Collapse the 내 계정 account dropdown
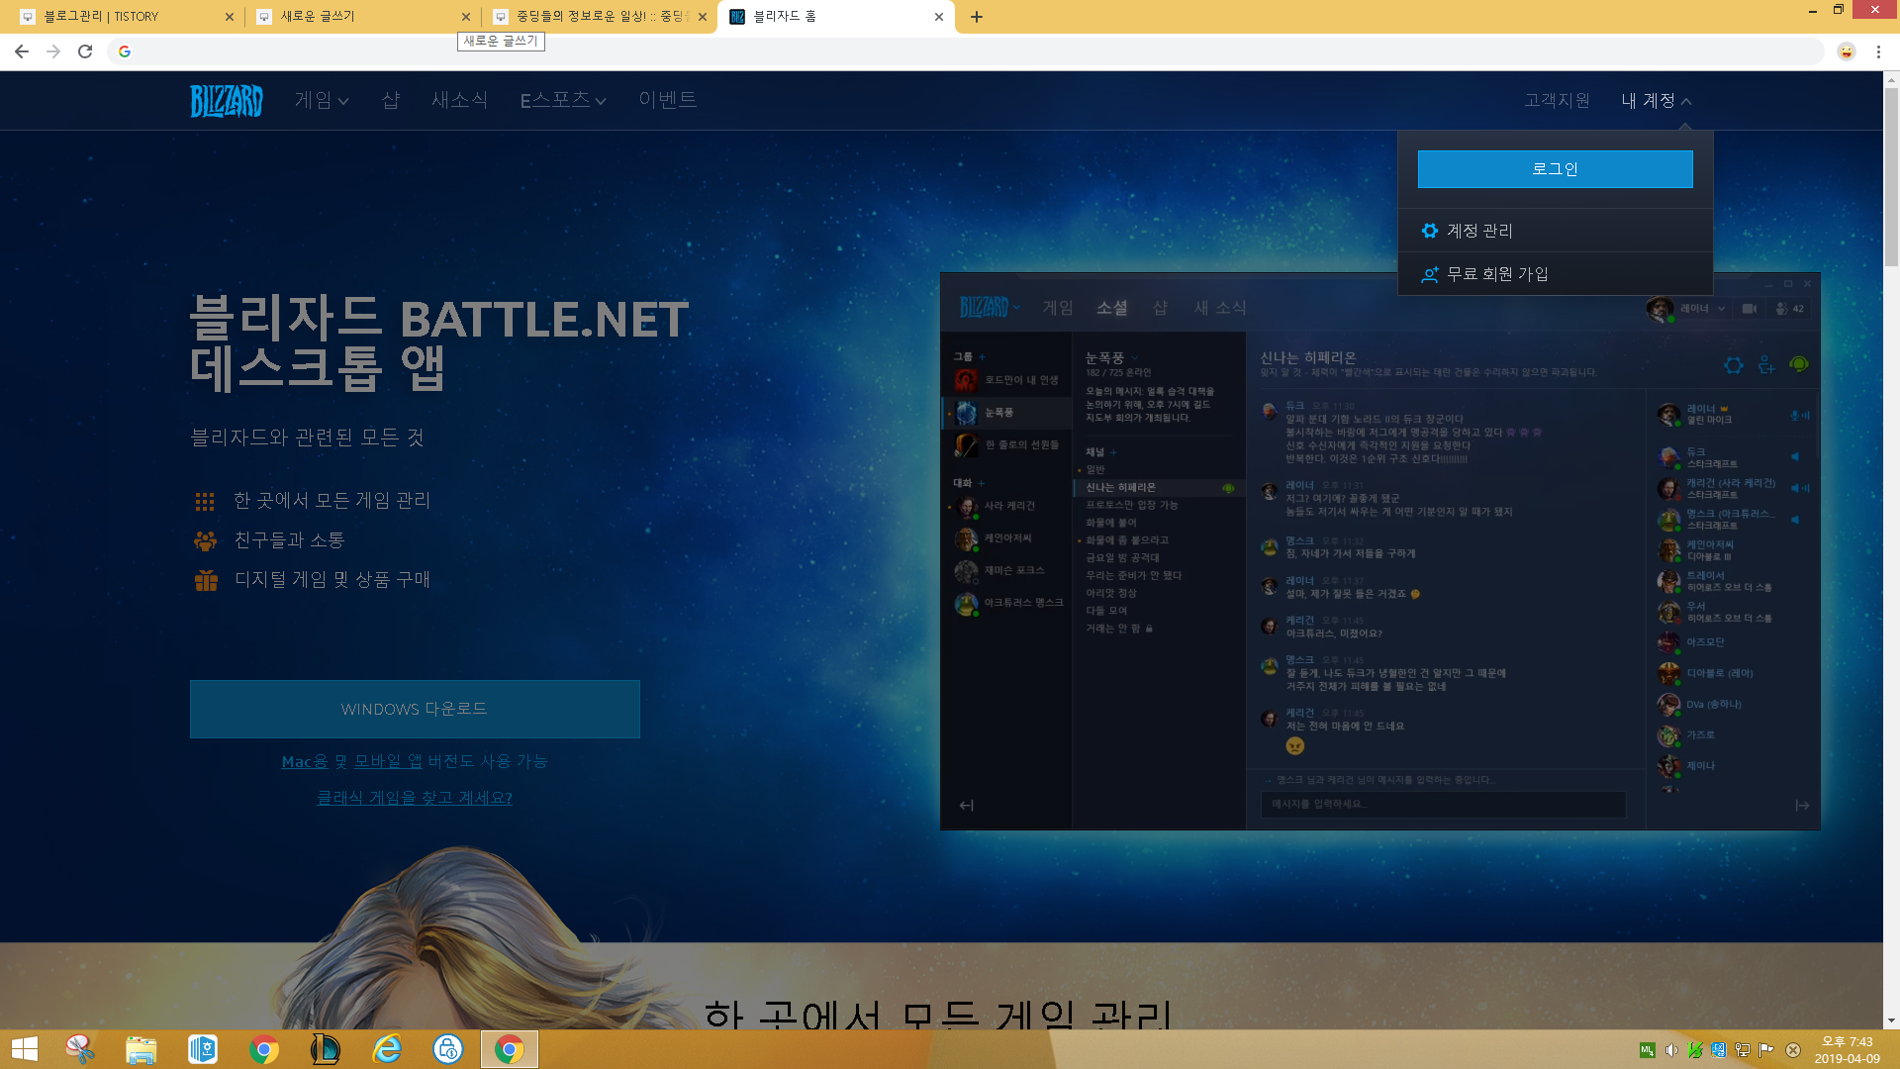 pos(1657,101)
